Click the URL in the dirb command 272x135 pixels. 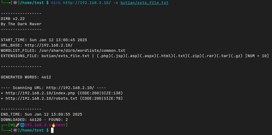pyautogui.click(x=87, y=3)
